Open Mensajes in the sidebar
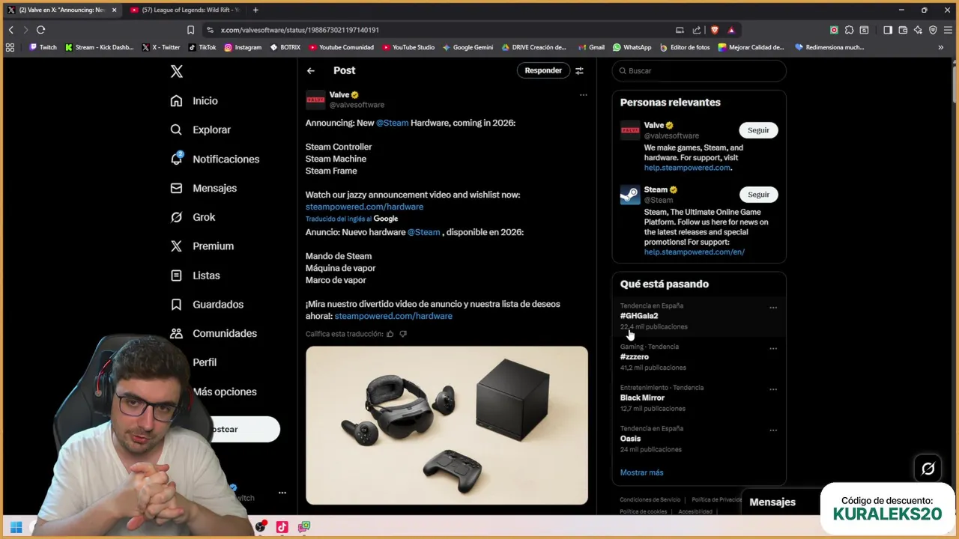Viewport: 959px width, 539px height. (x=203, y=188)
